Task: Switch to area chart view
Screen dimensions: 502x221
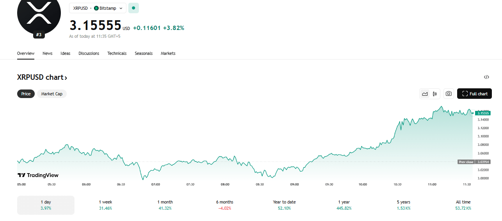Action: [x=425, y=94]
